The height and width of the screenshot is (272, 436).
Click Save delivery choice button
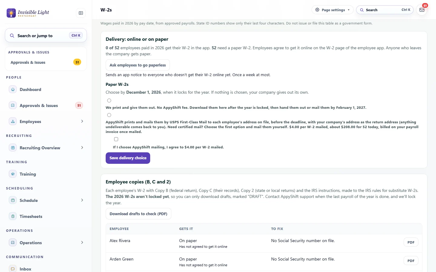pyautogui.click(x=128, y=158)
